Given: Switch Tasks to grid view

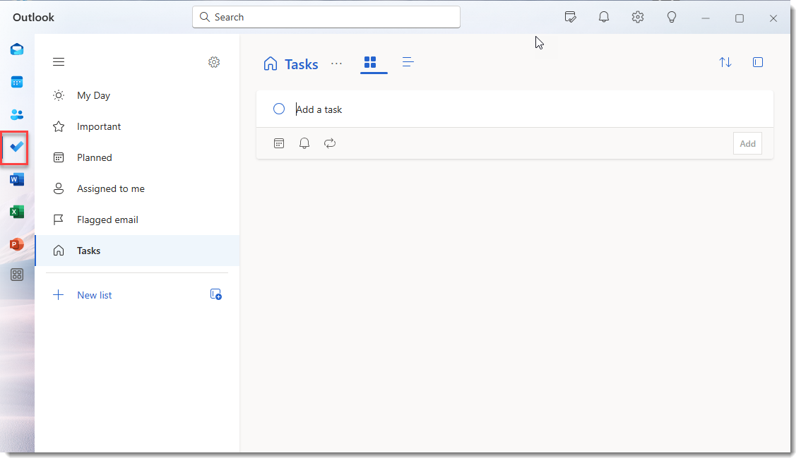Looking at the screenshot, I should coord(373,63).
